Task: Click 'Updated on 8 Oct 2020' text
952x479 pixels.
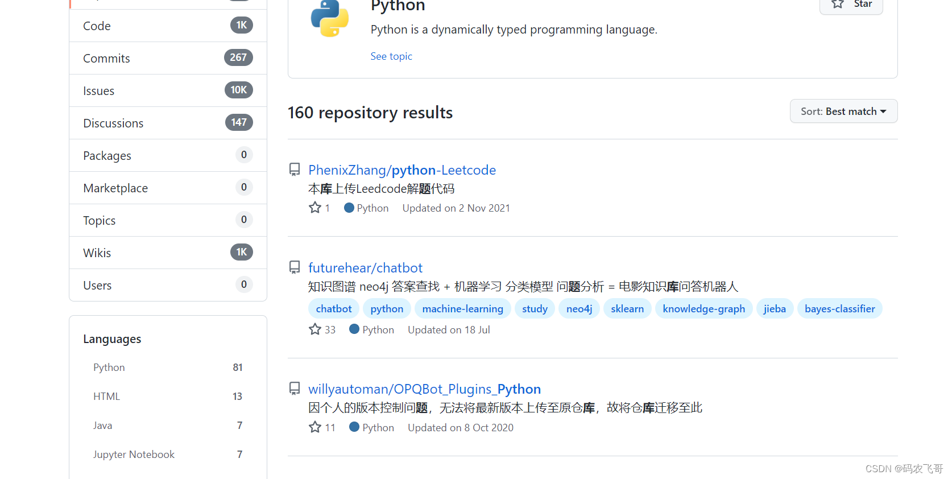Action: click(461, 428)
